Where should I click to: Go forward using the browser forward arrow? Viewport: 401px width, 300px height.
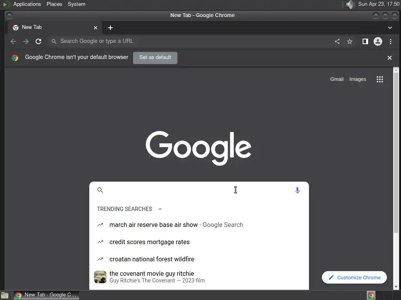(26, 41)
